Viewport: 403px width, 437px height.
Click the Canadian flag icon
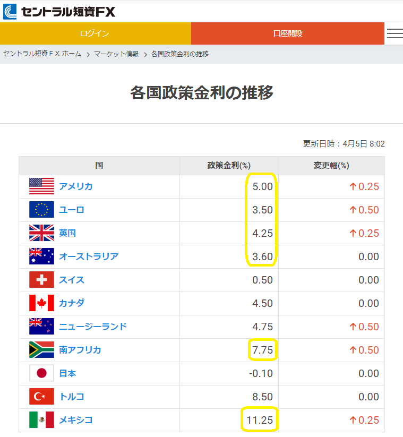point(41,303)
